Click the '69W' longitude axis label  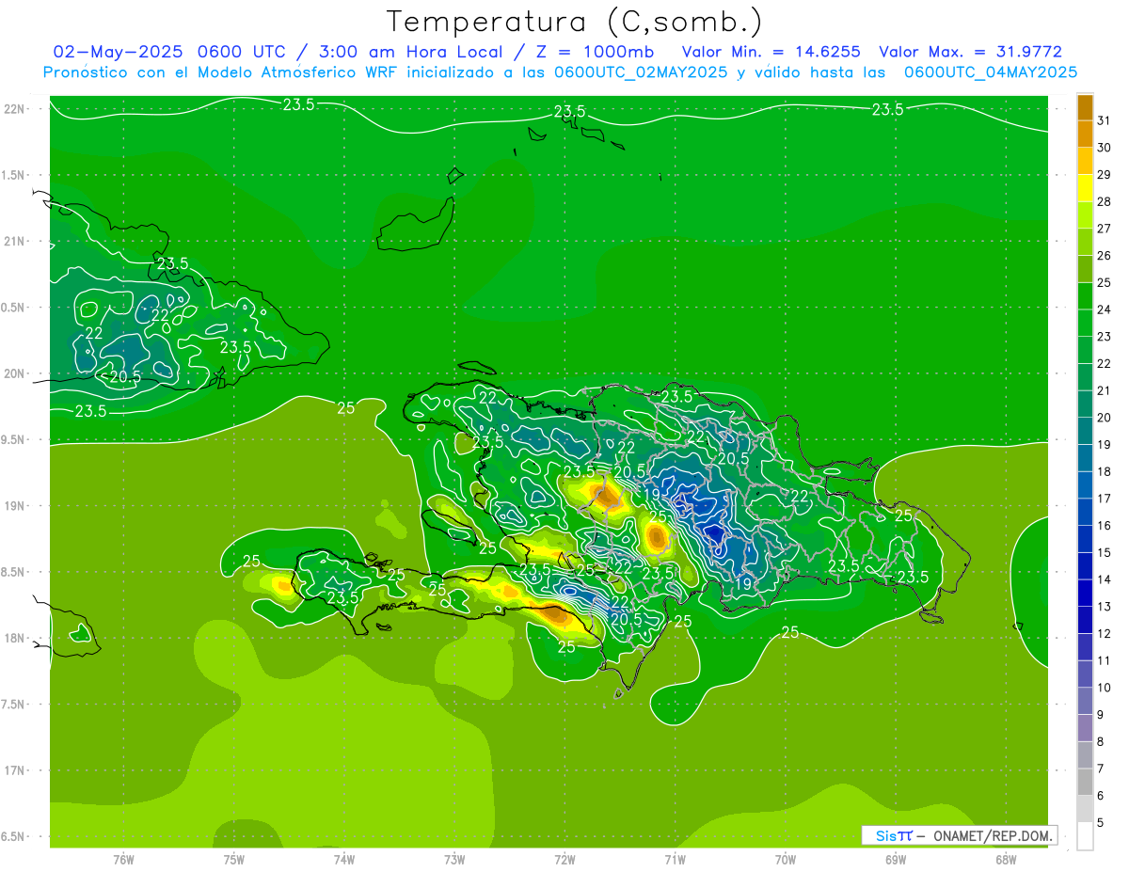tap(896, 860)
